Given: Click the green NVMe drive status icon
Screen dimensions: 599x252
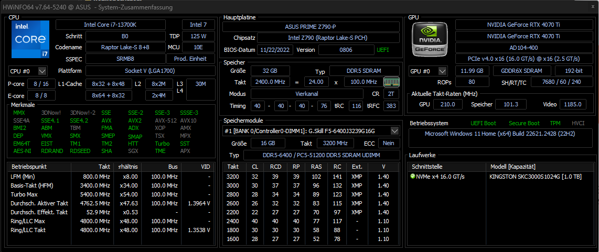Looking at the screenshot, I should (x=412, y=177).
